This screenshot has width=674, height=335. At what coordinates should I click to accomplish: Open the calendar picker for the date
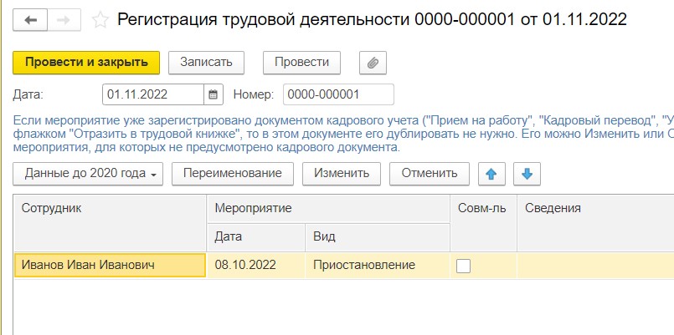pos(214,94)
